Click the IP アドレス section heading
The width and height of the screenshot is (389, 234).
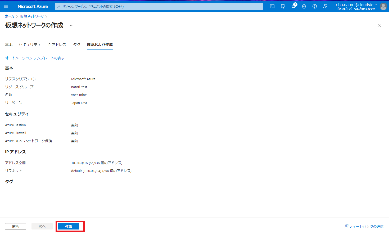[x=15, y=152]
